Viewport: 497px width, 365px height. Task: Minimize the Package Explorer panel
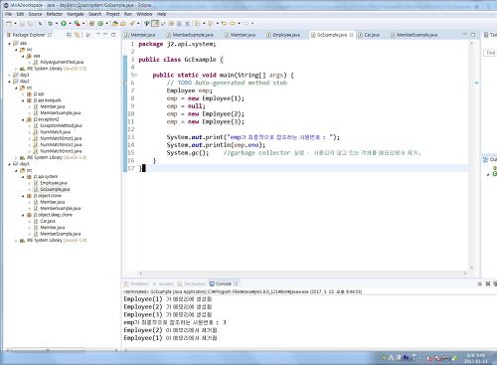click(105, 34)
